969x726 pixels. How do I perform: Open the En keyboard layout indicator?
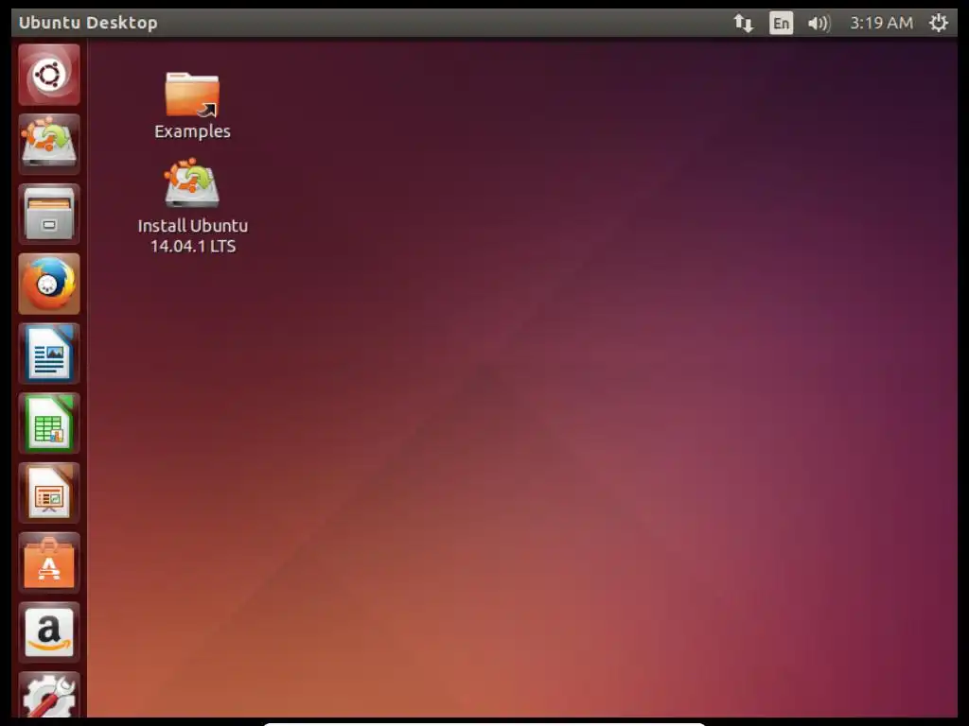[x=781, y=24]
